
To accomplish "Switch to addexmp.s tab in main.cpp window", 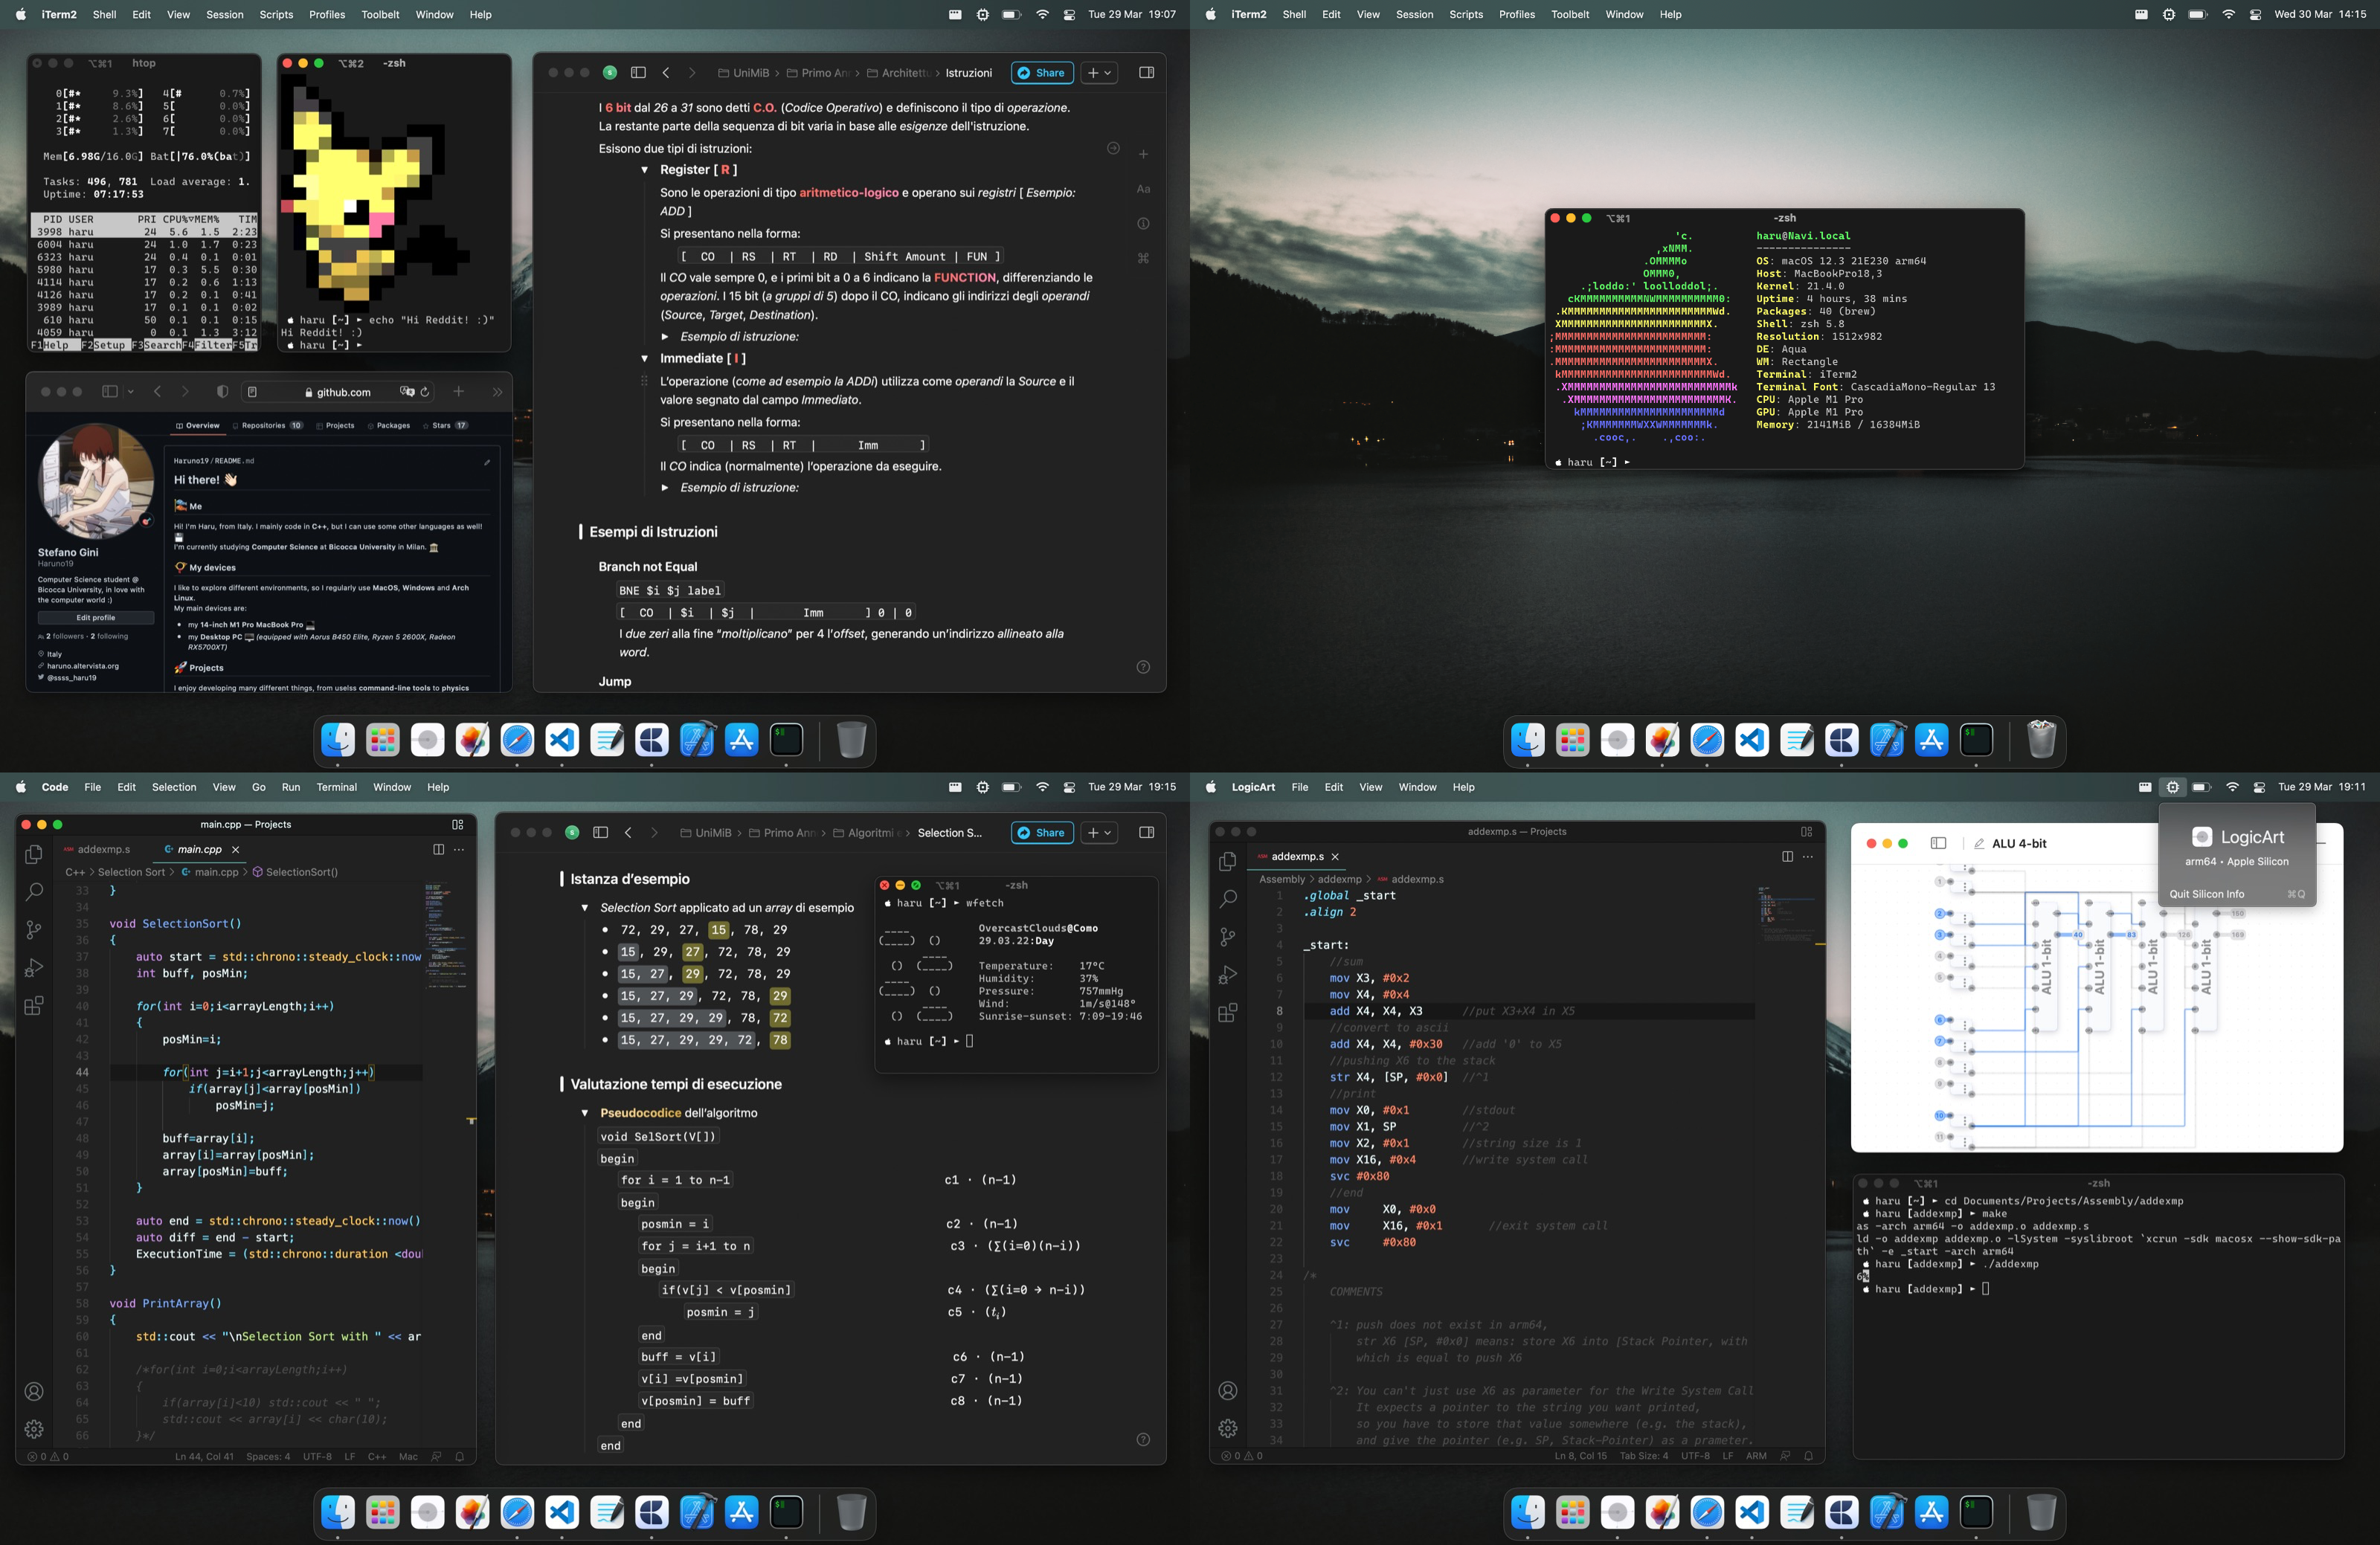I will pyautogui.click(x=98, y=849).
